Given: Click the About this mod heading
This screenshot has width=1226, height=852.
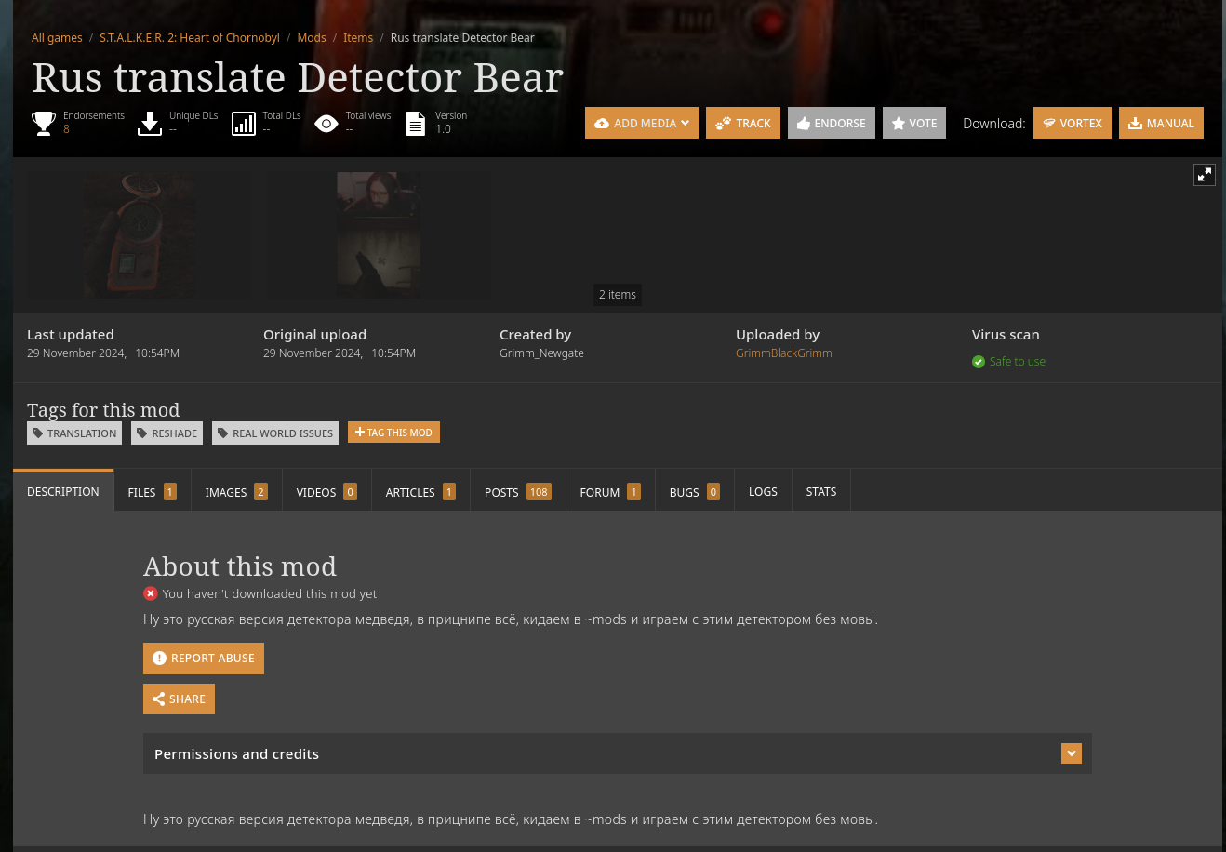Looking at the screenshot, I should (240, 566).
